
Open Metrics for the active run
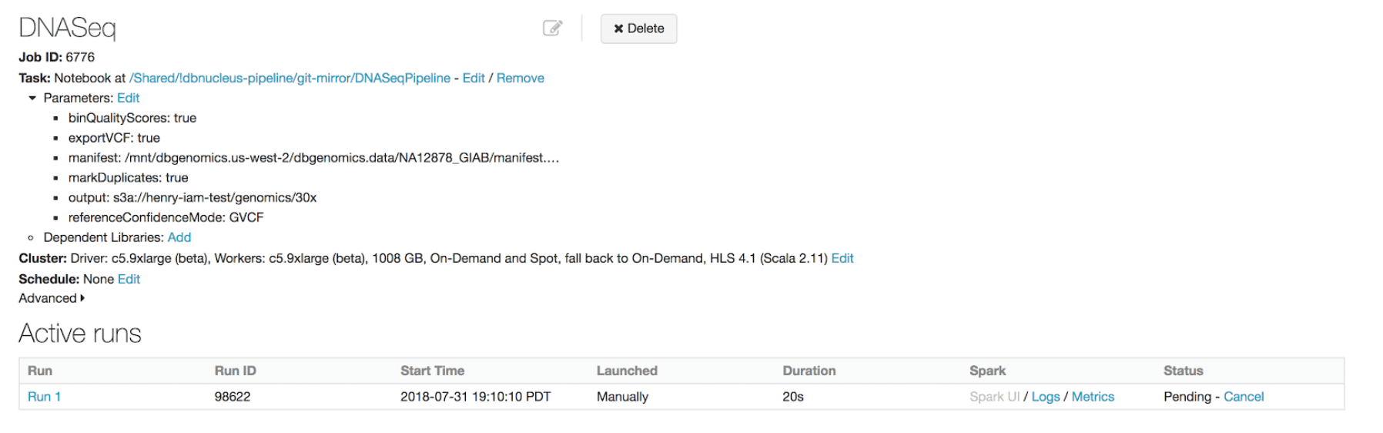point(1093,397)
